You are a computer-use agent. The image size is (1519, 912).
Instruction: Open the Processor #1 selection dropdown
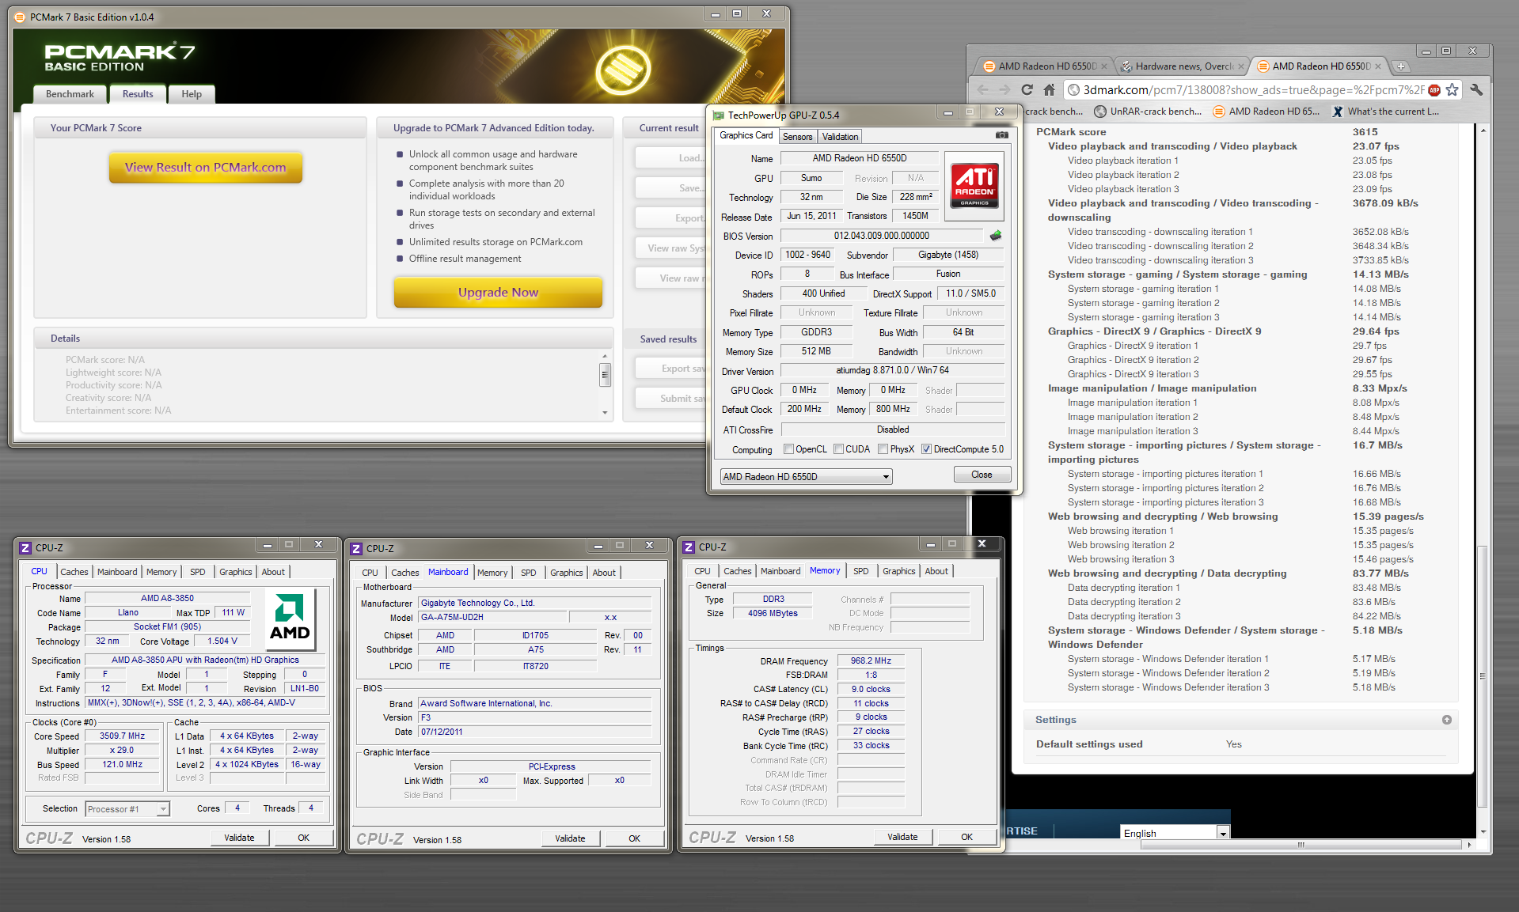tap(127, 809)
